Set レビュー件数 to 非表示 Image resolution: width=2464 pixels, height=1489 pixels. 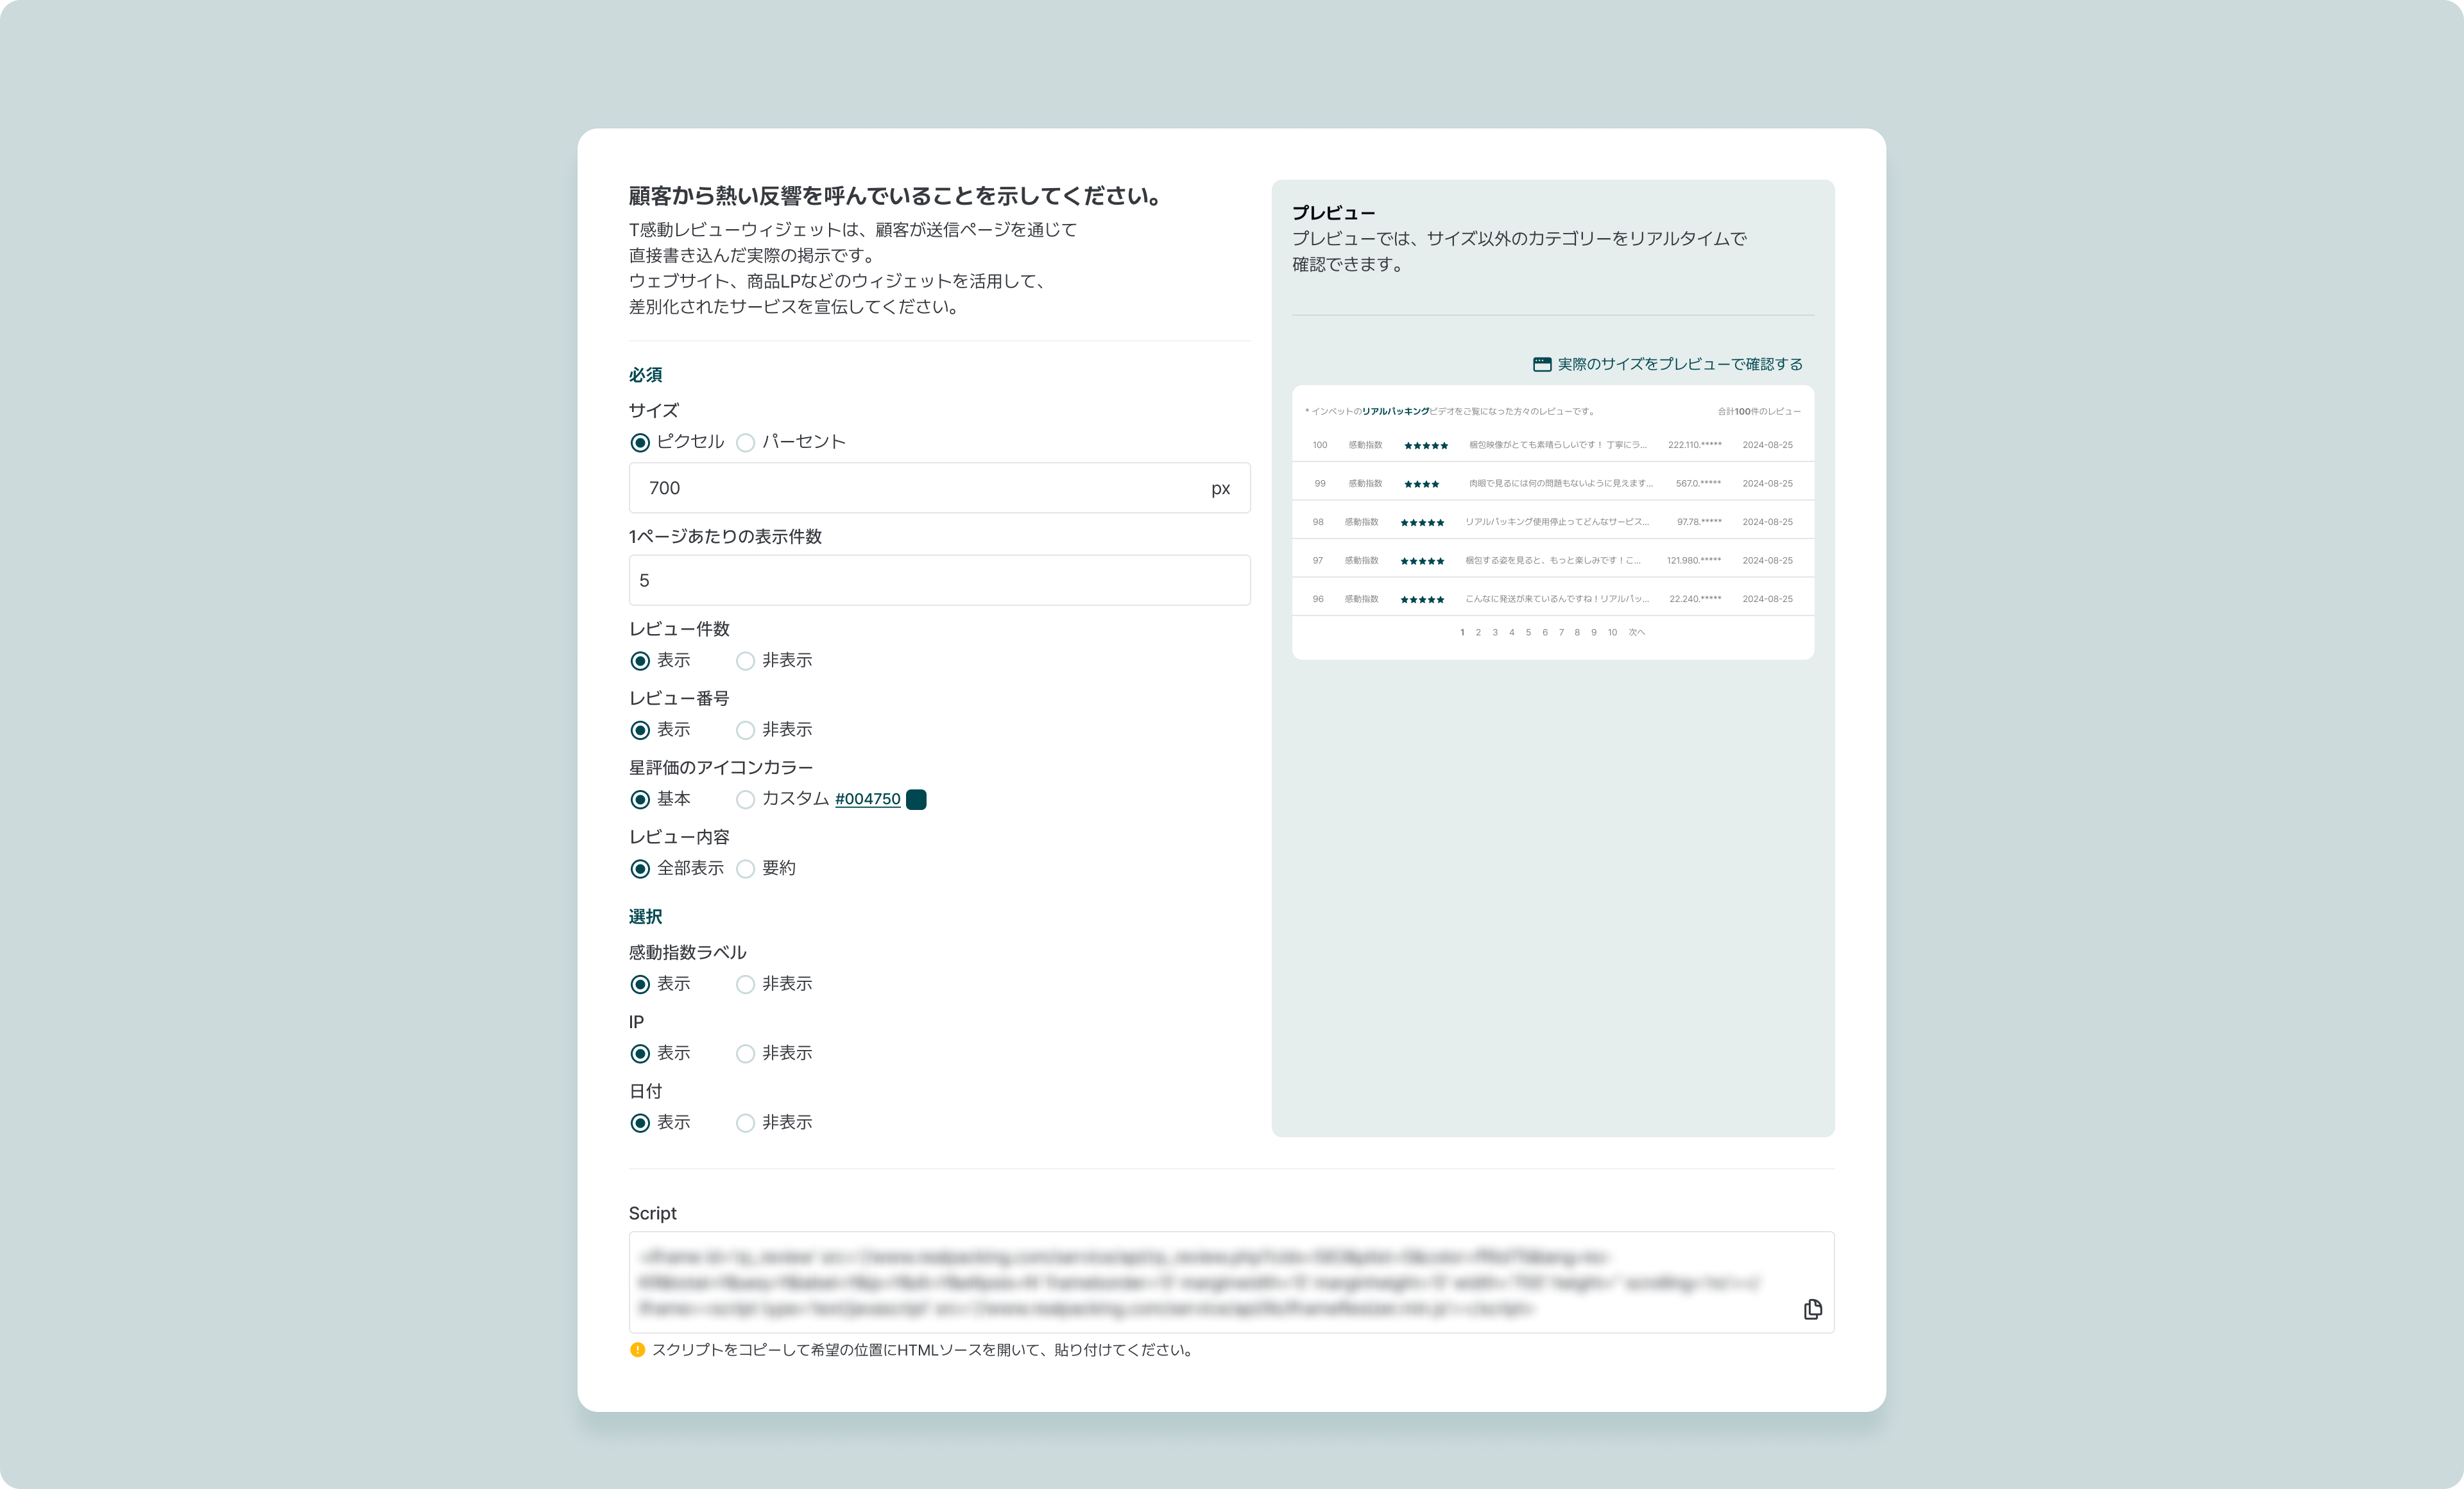[x=745, y=661]
